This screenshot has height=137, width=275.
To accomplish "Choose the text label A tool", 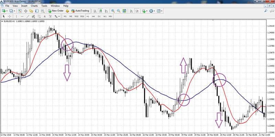I will click(x=45, y=16).
